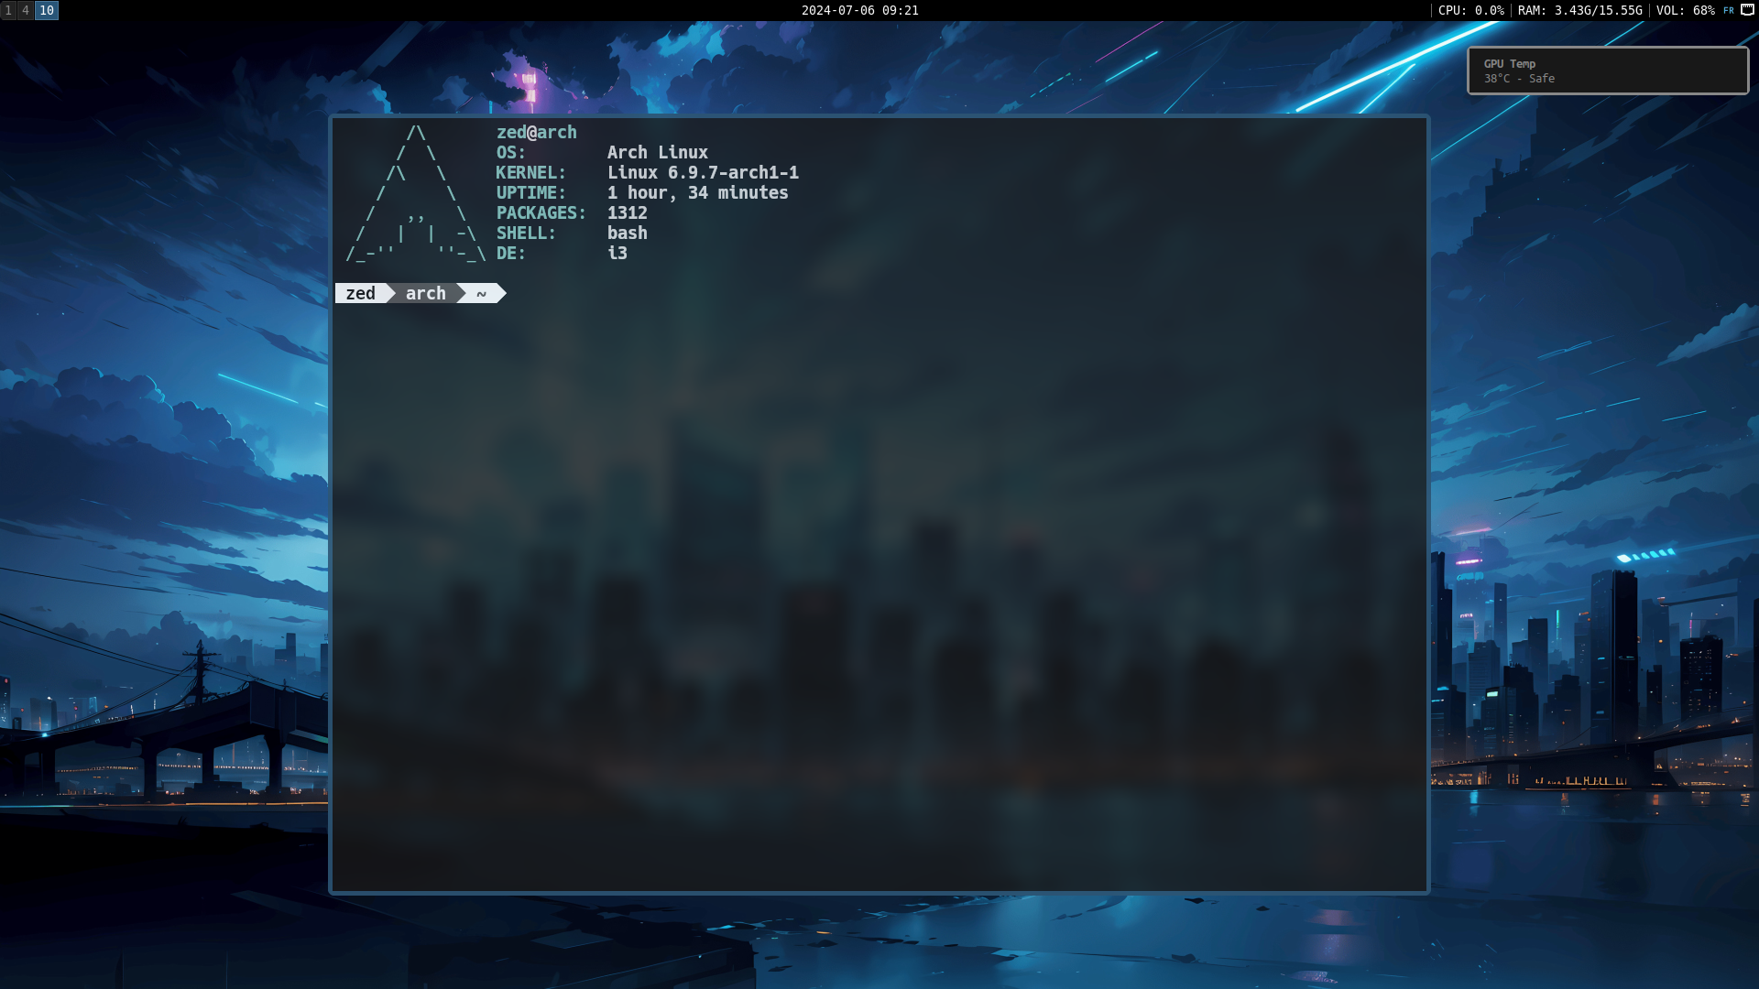This screenshot has width=1759, height=989.
Task: Click the uptime value in terminal
Action: point(697,192)
